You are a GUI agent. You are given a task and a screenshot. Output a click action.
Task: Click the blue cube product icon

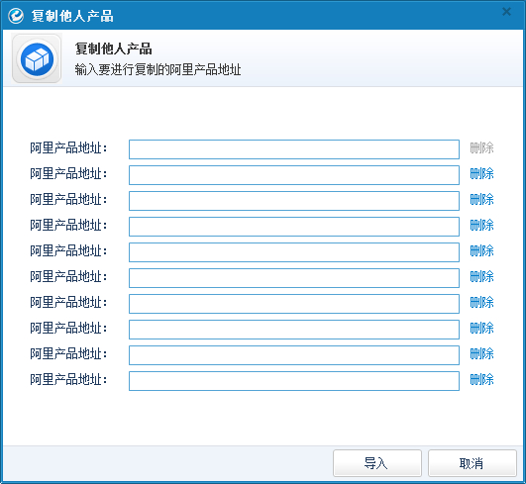point(37,58)
